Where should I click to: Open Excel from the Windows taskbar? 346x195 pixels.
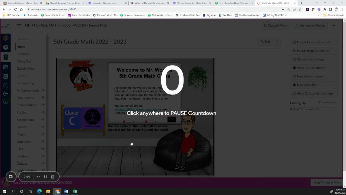[x=75, y=191]
